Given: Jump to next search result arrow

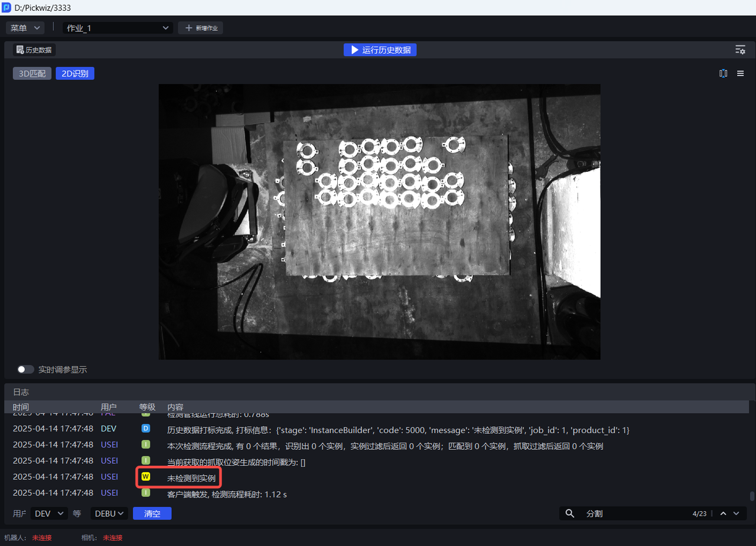Looking at the screenshot, I should (736, 514).
